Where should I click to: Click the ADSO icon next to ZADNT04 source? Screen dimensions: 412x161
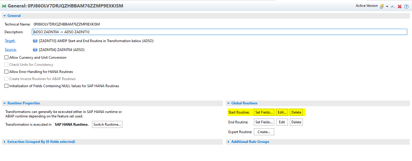tap(35, 50)
